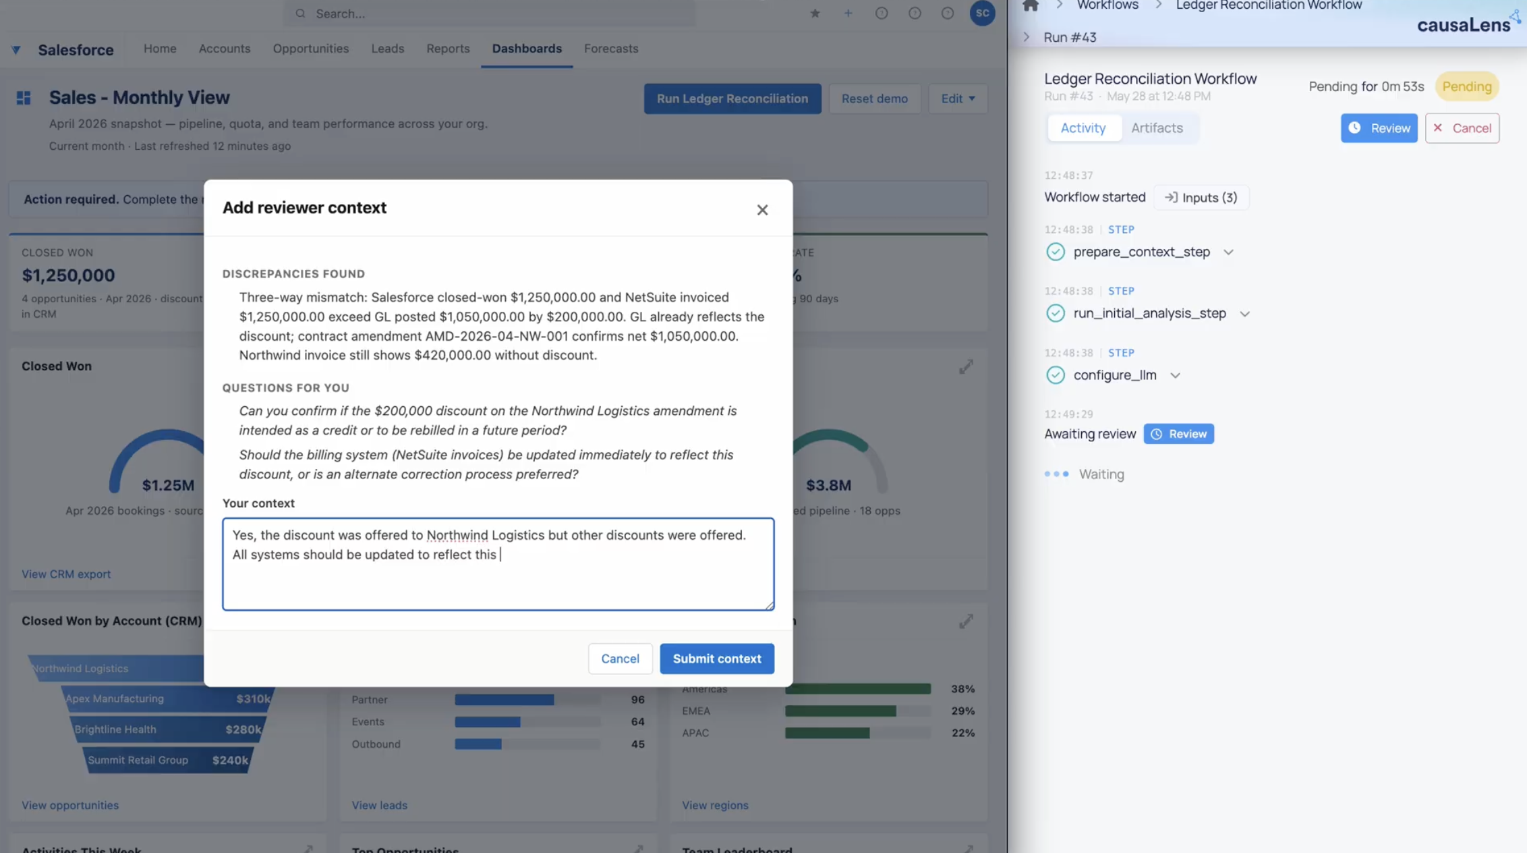1527x853 pixels.
Task: Go to causaLens home via house icon
Action: pos(1031,5)
